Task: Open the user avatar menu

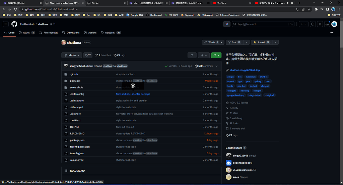Action: (334, 24)
